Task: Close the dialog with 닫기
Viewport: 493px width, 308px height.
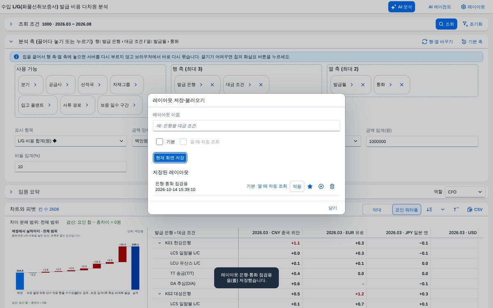Action: coord(333,208)
